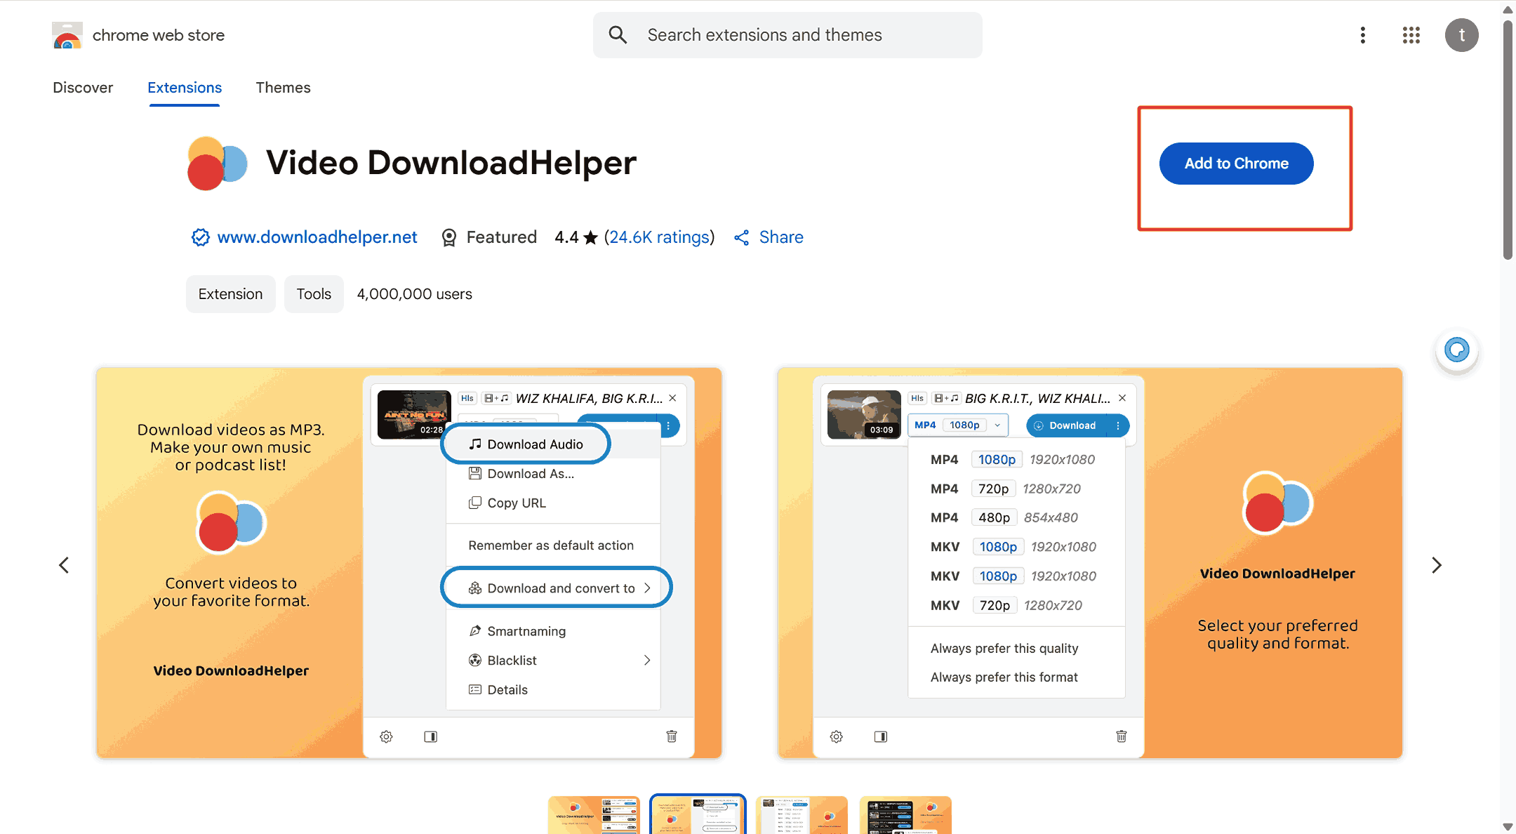Screen dimensions: 1516x834
Task: Select the Extensions tab
Action: point(185,88)
